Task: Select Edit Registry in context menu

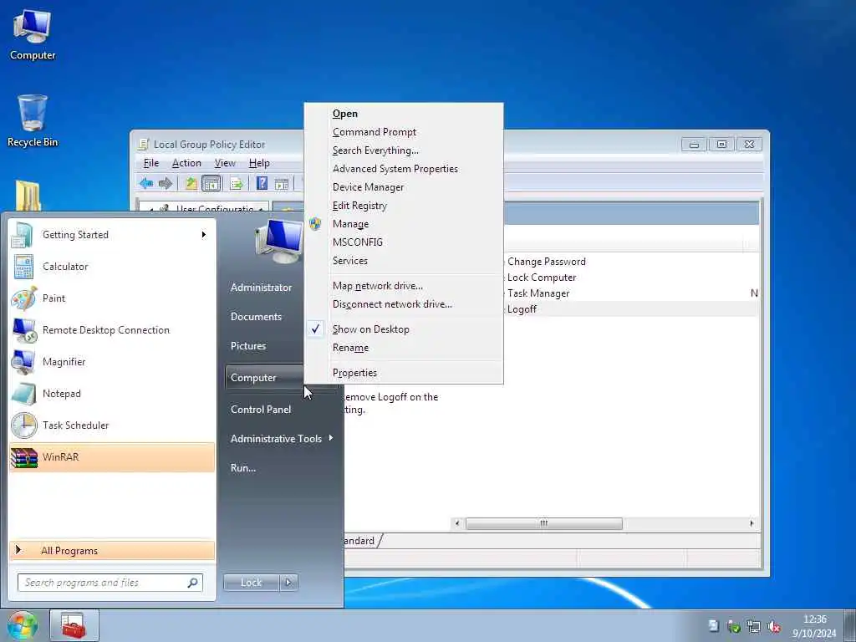Action: (404, 206)
